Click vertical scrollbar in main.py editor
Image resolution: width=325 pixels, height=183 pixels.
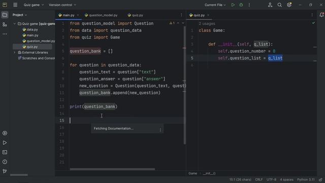coord(184,85)
